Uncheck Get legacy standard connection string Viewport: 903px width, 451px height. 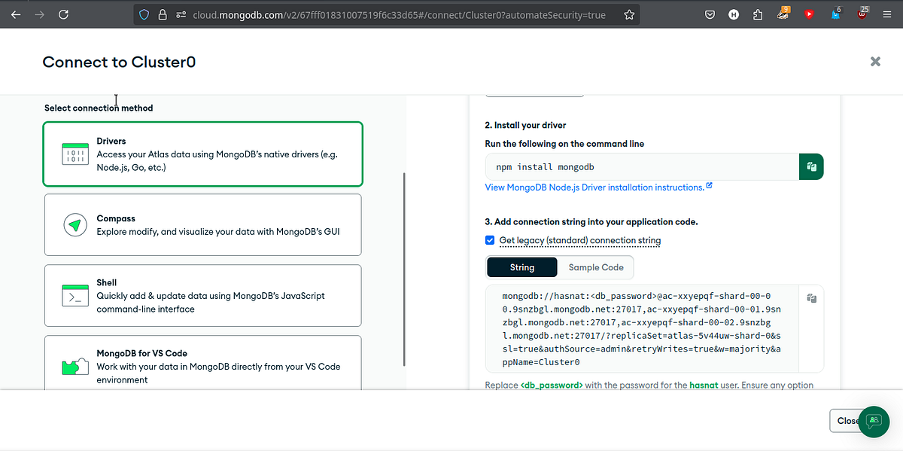tap(490, 240)
